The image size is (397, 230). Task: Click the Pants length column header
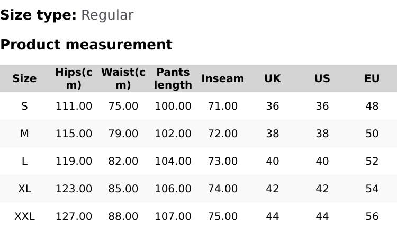coord(173,78)
